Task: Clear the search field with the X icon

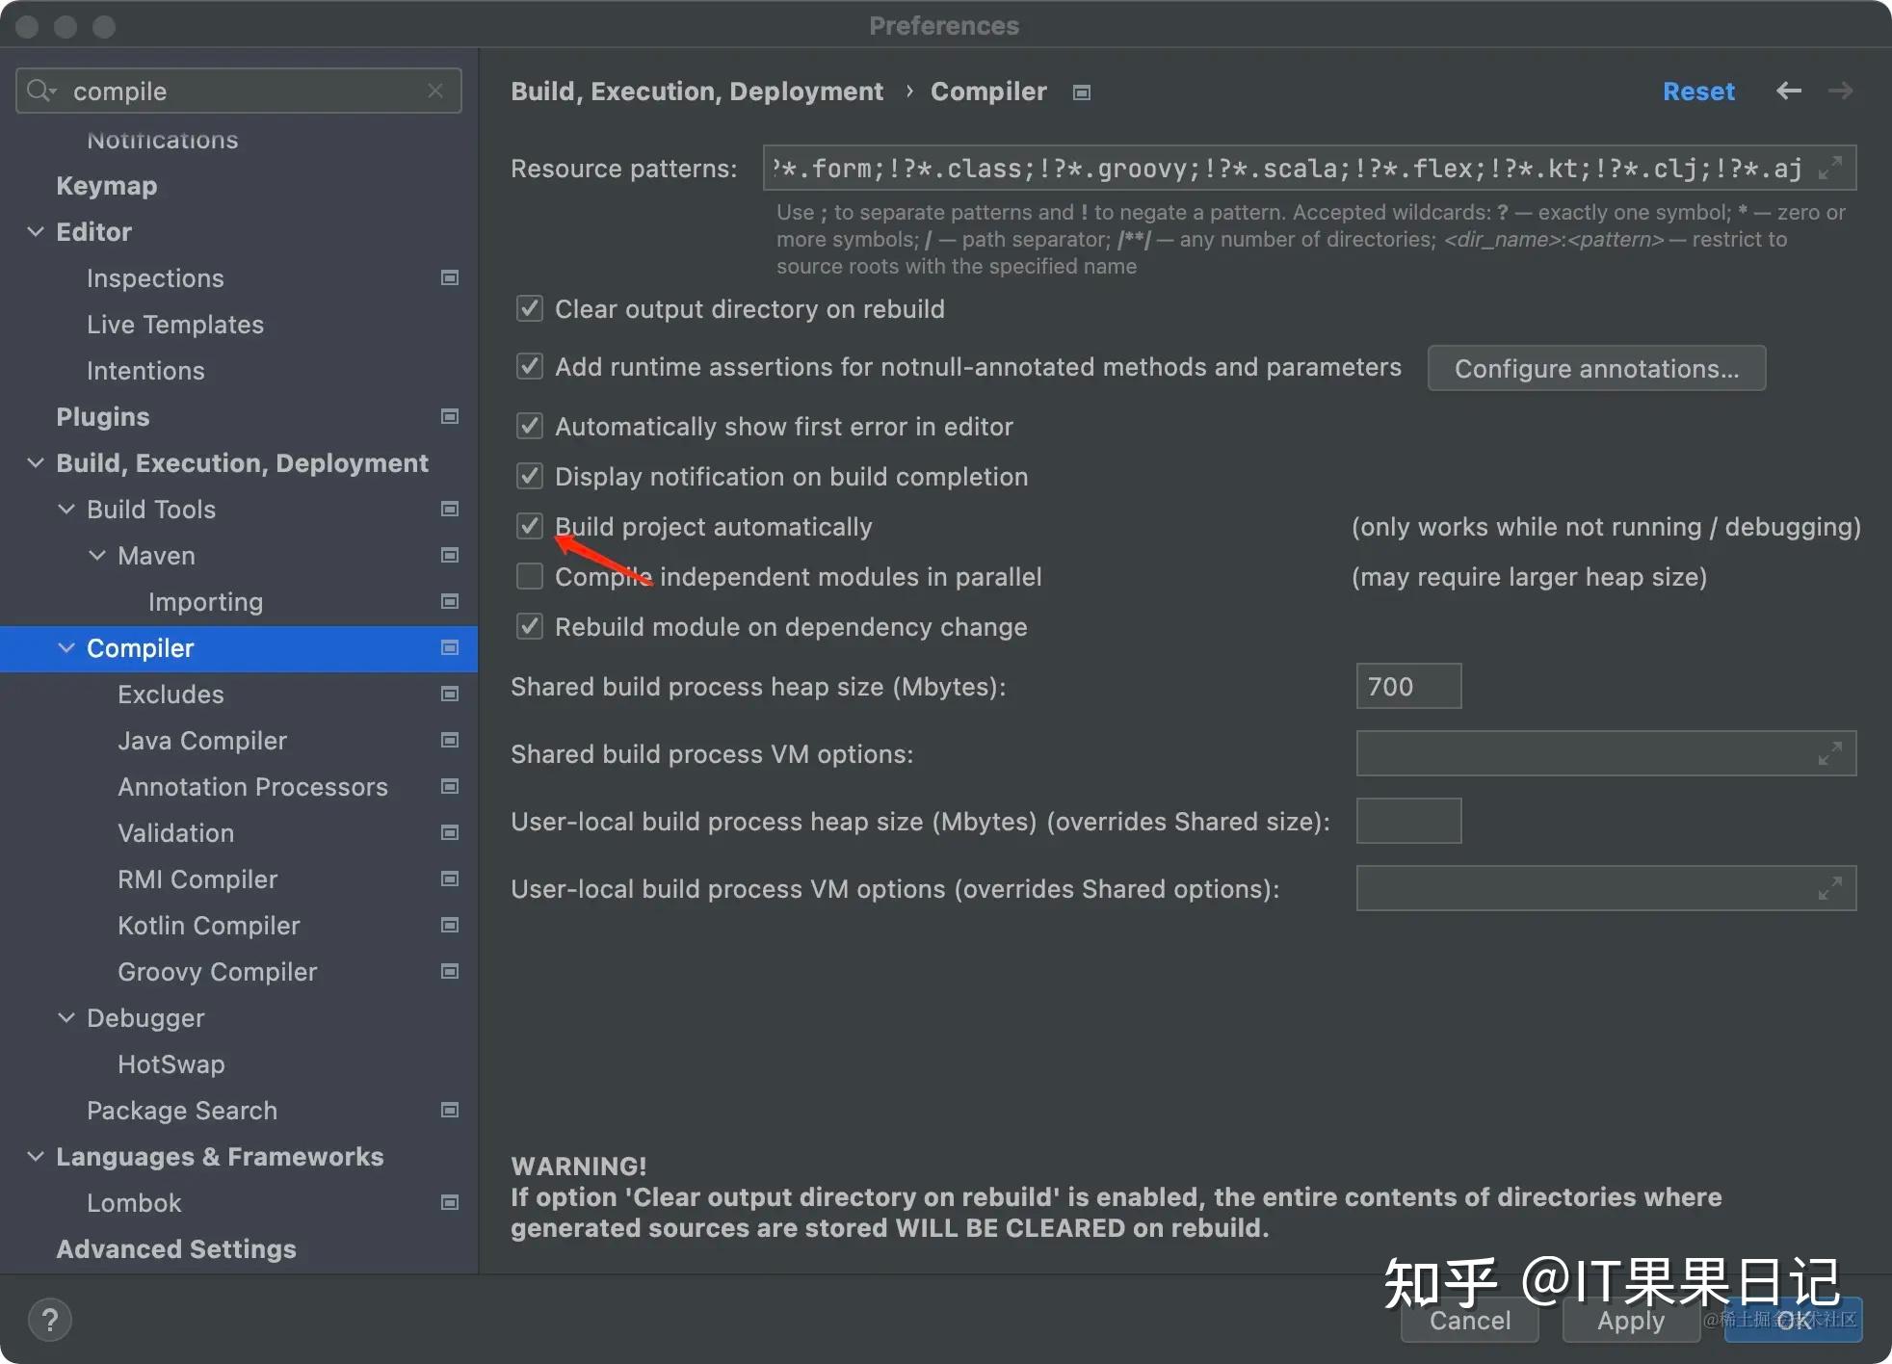Action: point(435,91)
